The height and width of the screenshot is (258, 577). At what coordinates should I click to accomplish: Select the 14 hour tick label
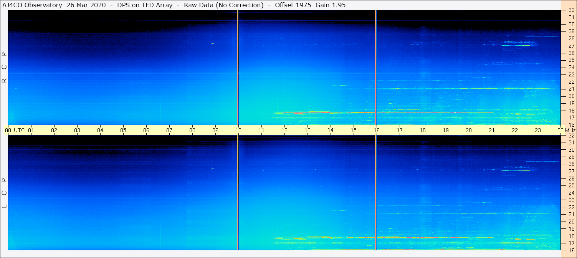point(331,130)
